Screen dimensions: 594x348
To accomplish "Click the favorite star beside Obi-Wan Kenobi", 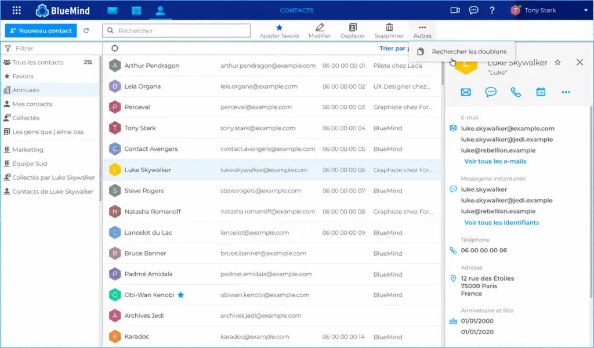I will coord(181,295).
